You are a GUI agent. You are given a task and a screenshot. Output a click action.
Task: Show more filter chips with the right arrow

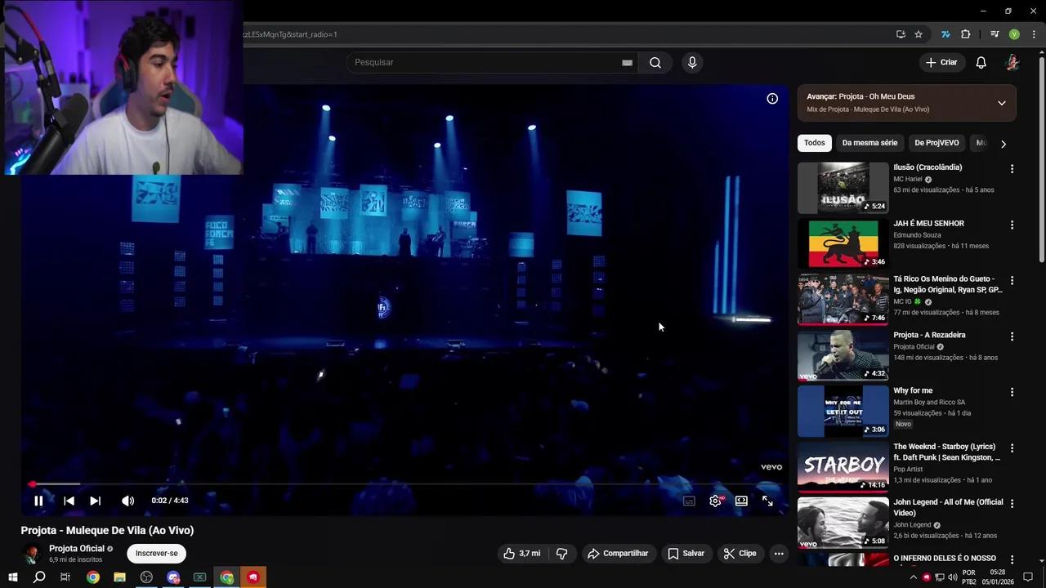point(1003,144)
